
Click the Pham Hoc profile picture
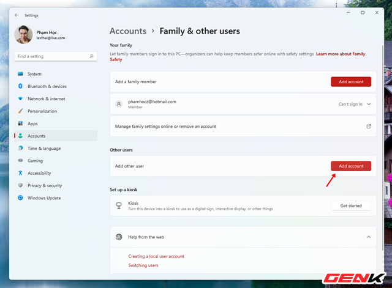click(23, 35)
